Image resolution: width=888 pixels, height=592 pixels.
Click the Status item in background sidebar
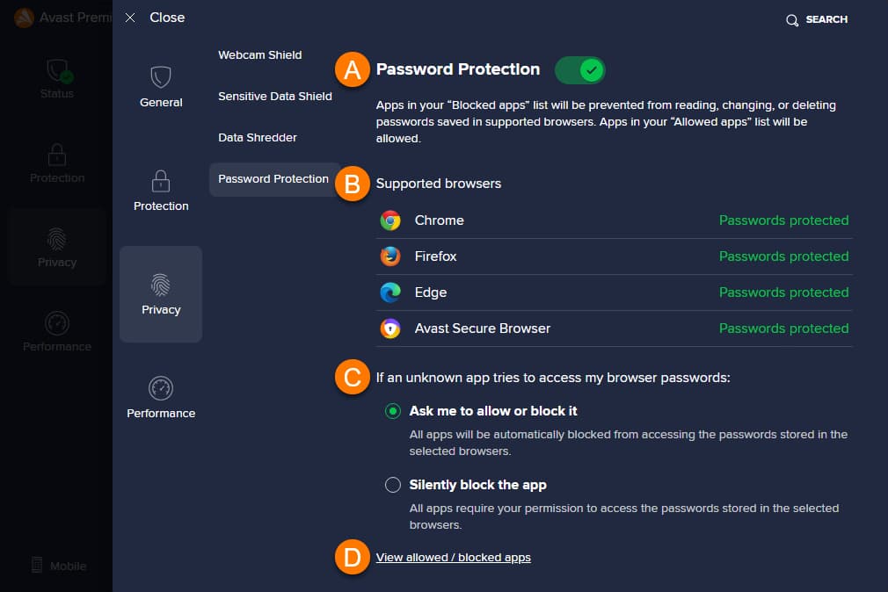point(57,77)
